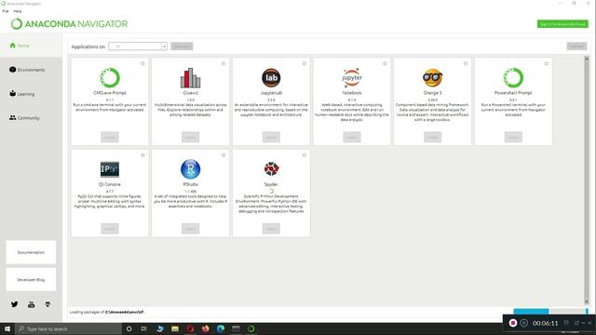
Task: Click the Orange 3 app icon
Action: click(x=432, y=77)
